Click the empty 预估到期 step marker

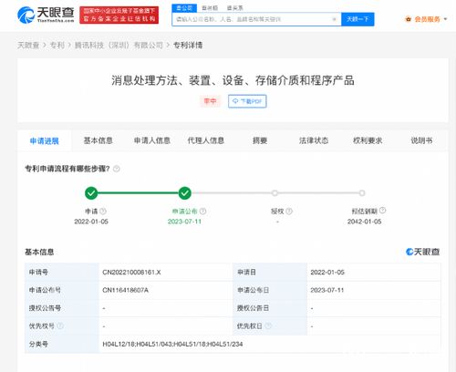[362, 193]
